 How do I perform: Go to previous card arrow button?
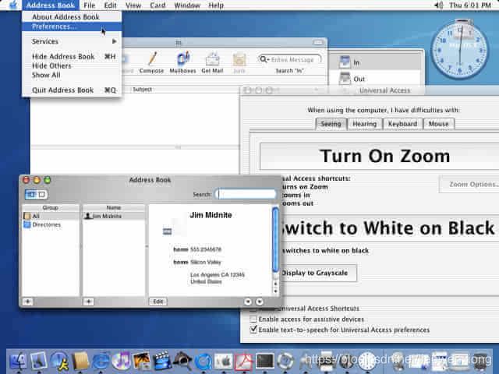pos(248,302)
